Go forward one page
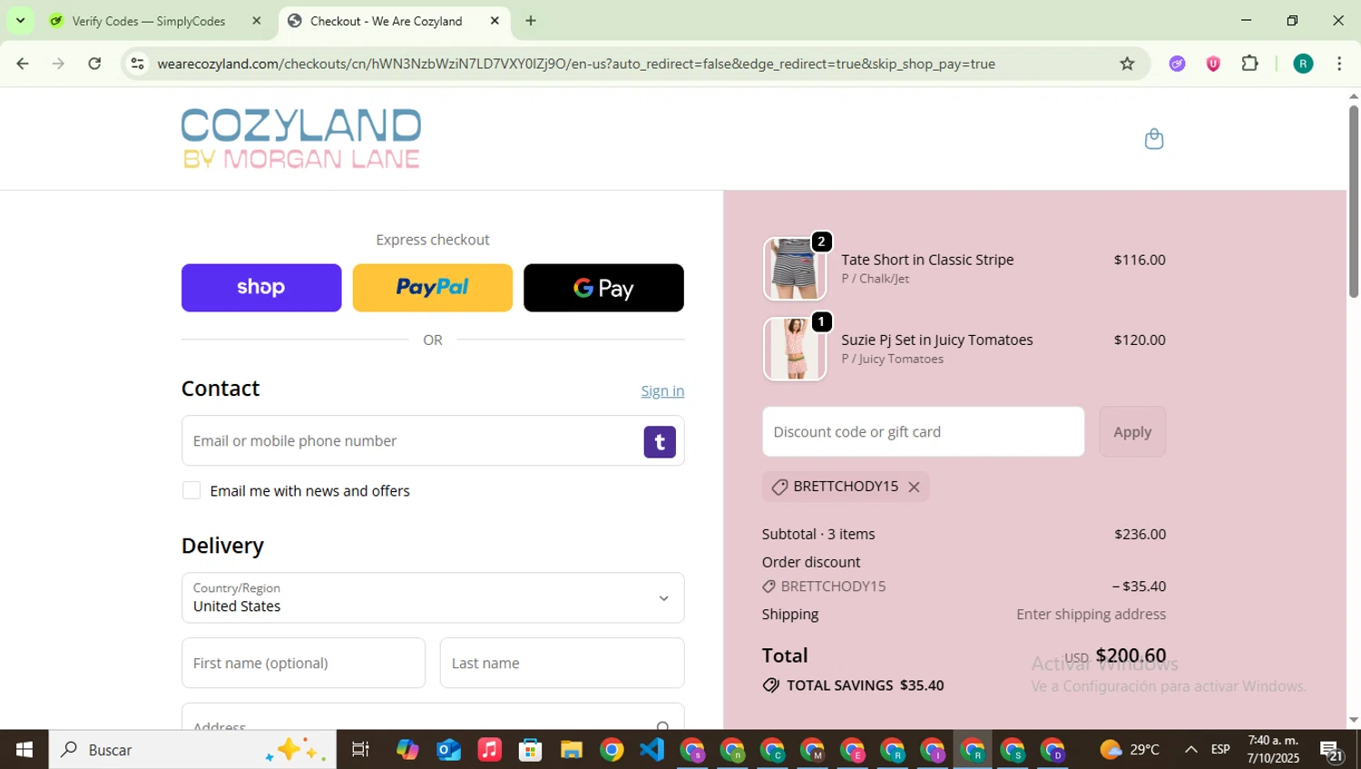Image resolution: width=1361 pixels, height=769 pixels. 58,64
